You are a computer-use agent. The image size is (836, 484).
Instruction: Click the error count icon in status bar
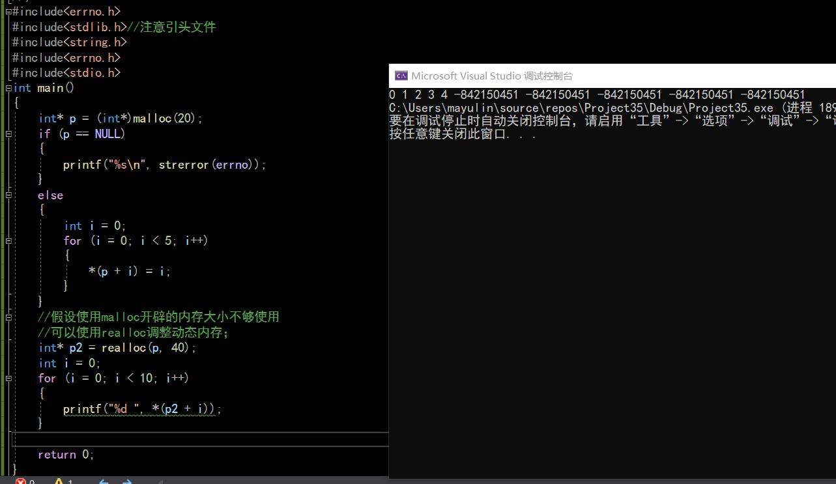[x=21, y=481]
